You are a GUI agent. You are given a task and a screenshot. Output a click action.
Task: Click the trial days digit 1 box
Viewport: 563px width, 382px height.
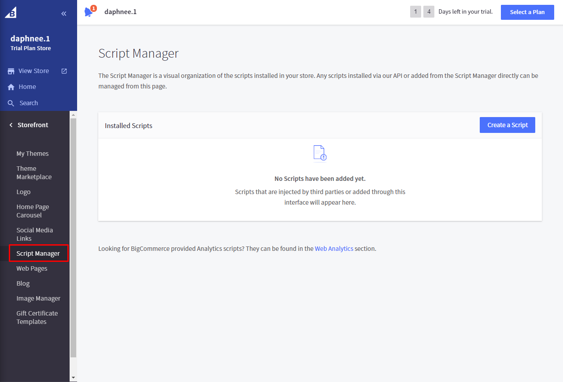415,12
